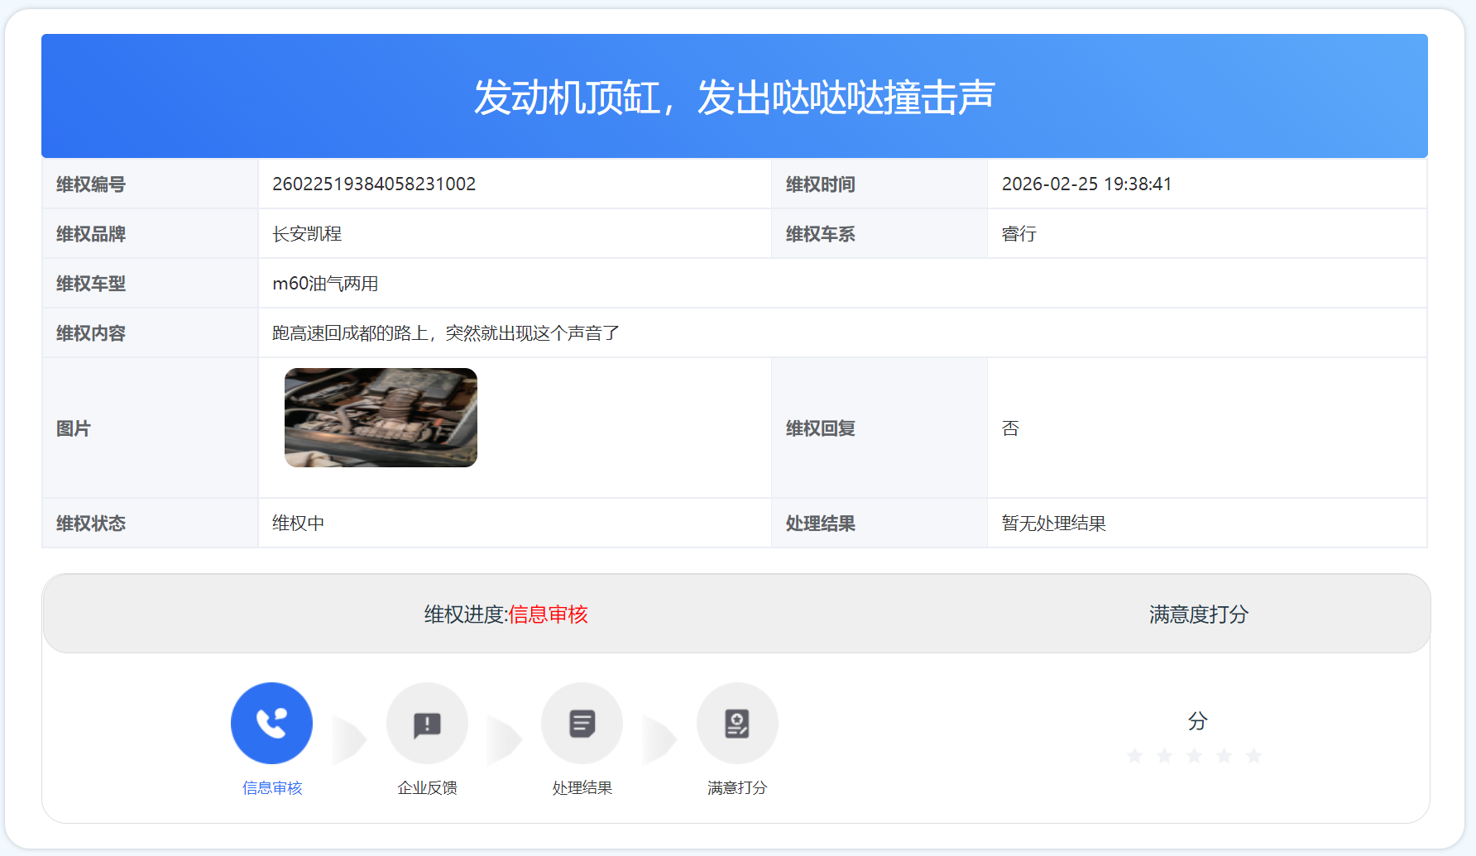Click the complaint number 26022519384058231002

coord(374,184)
